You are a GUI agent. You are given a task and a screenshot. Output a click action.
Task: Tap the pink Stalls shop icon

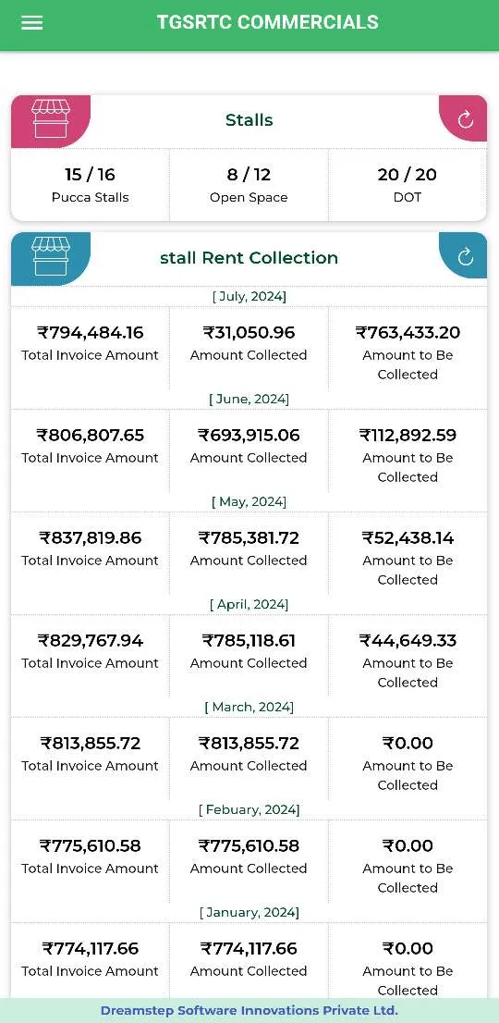pos(51,120)
